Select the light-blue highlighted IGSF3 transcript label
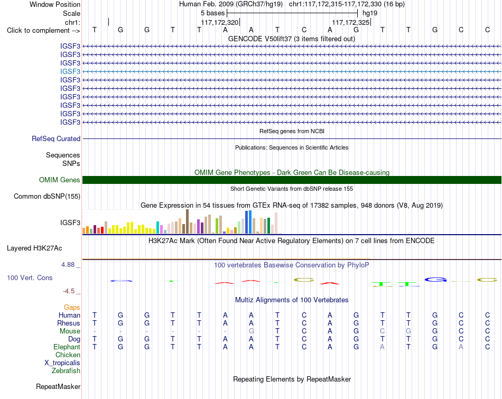The height and width of the screenshot is (399, 502). [70, 71]
